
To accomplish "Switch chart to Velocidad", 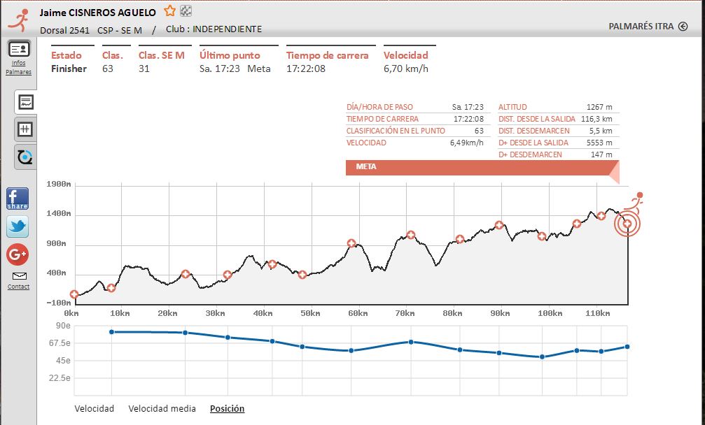I will (x=94, y=408).
